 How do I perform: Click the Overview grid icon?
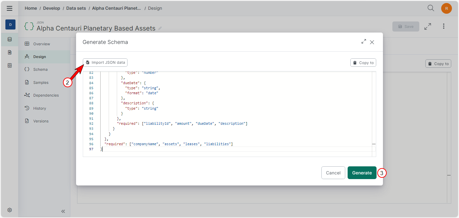[27, 44]
